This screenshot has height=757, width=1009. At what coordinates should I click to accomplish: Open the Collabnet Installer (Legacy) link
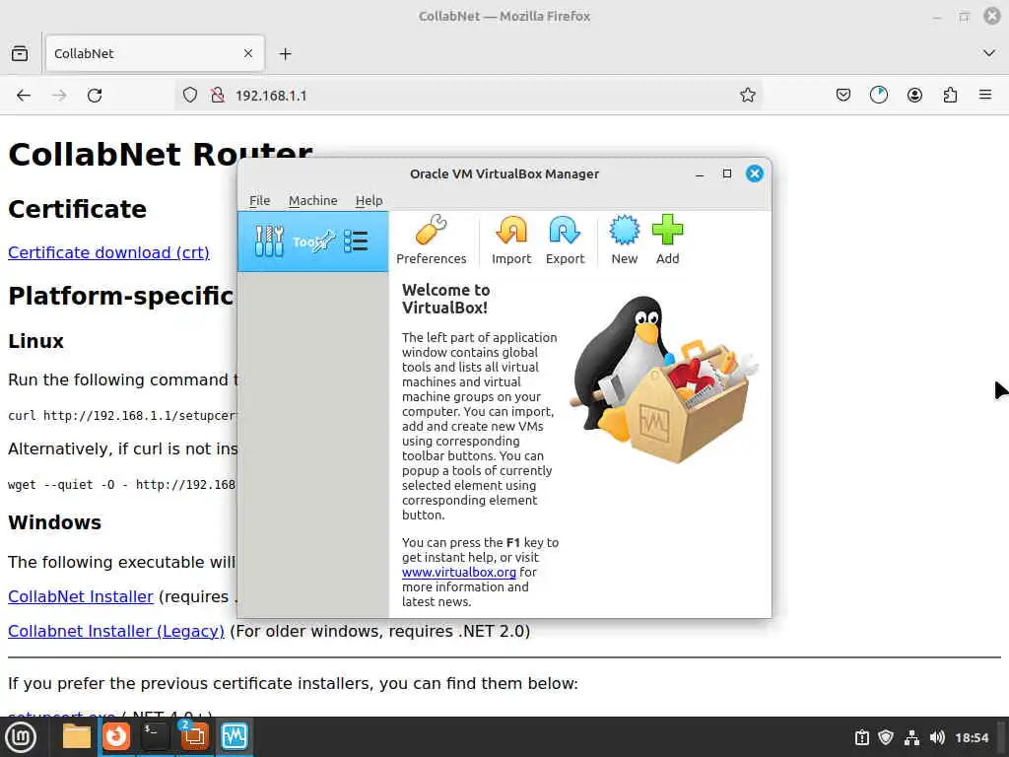coord(116,631)
